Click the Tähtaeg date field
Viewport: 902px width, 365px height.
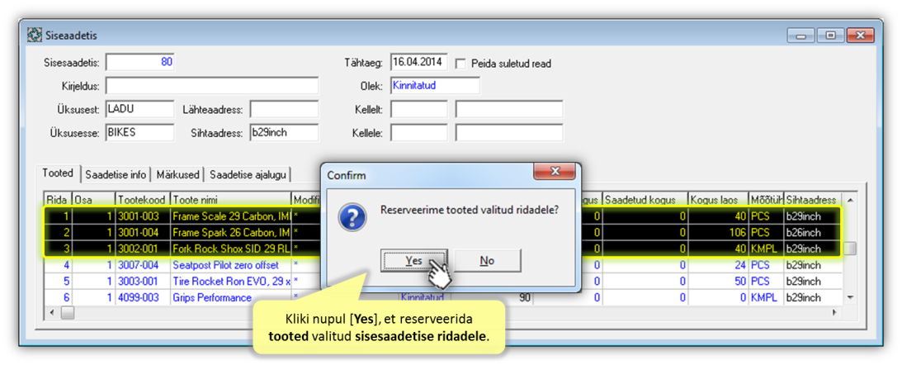pyautogui.click(x=418, y=63)
